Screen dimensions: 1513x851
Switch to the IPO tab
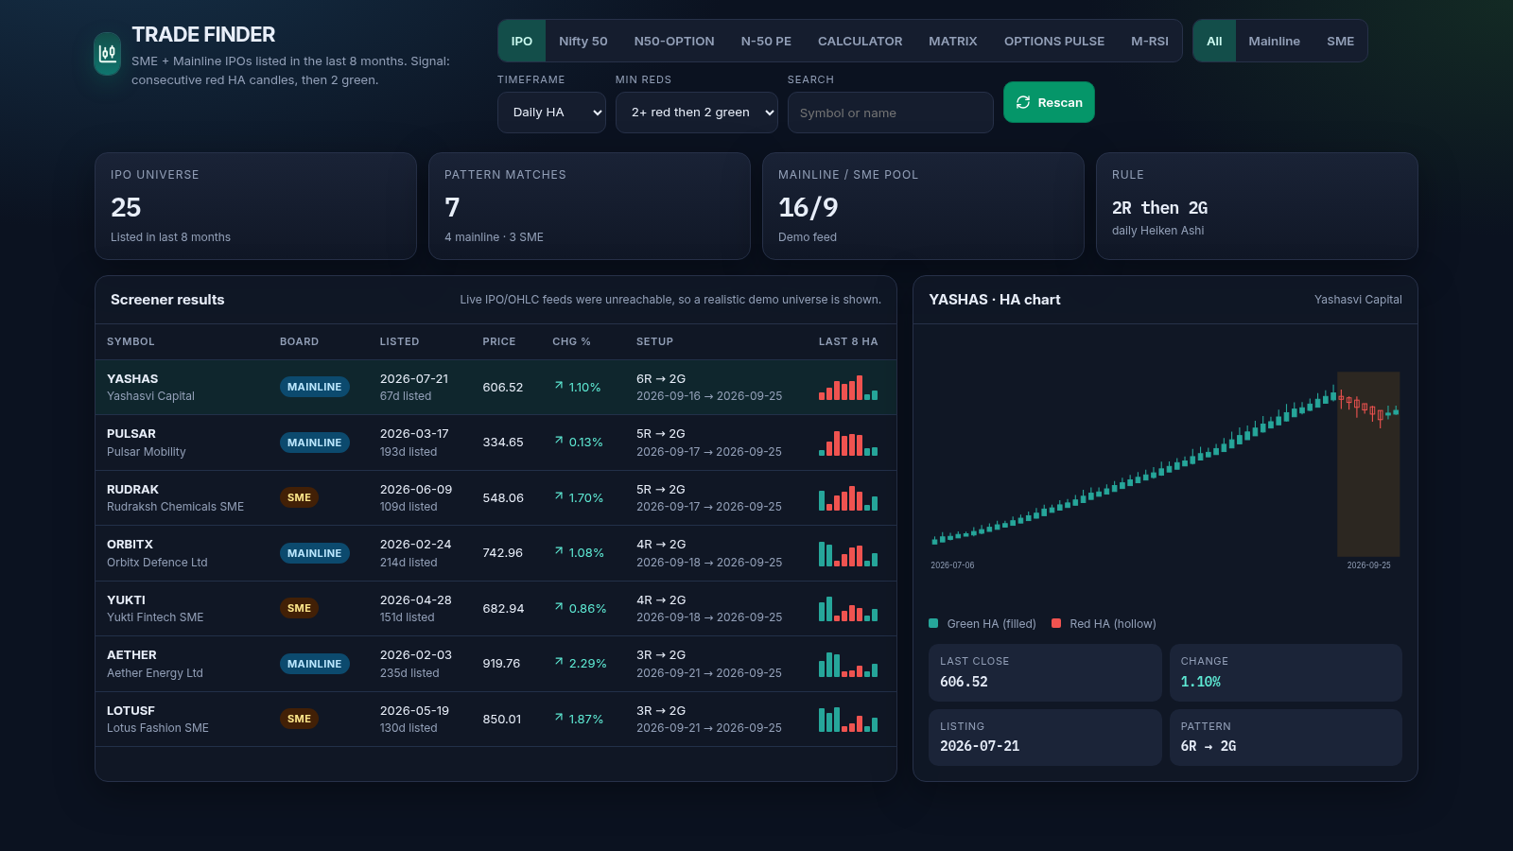(522, 42)
